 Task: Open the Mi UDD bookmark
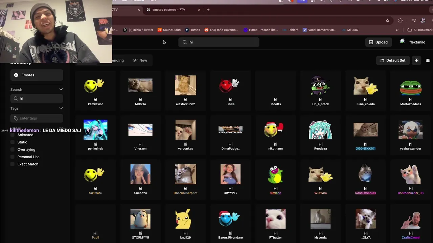(350, 30)
